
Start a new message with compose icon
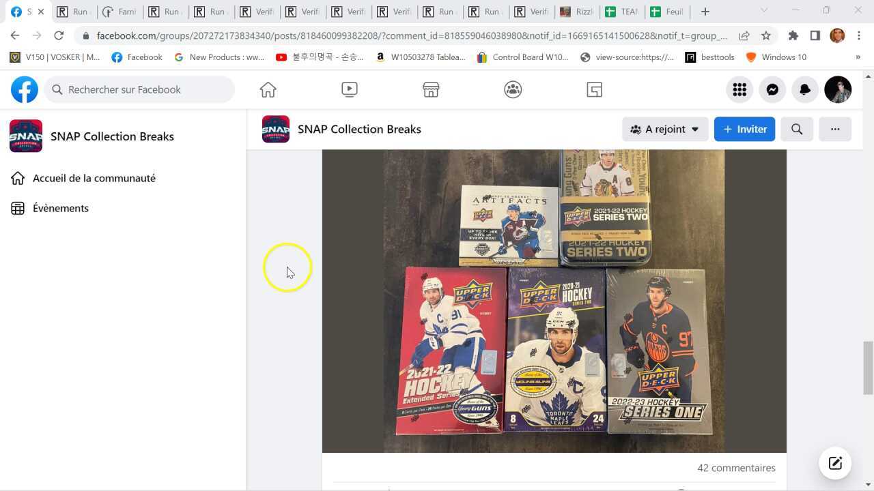coord(835,464)
